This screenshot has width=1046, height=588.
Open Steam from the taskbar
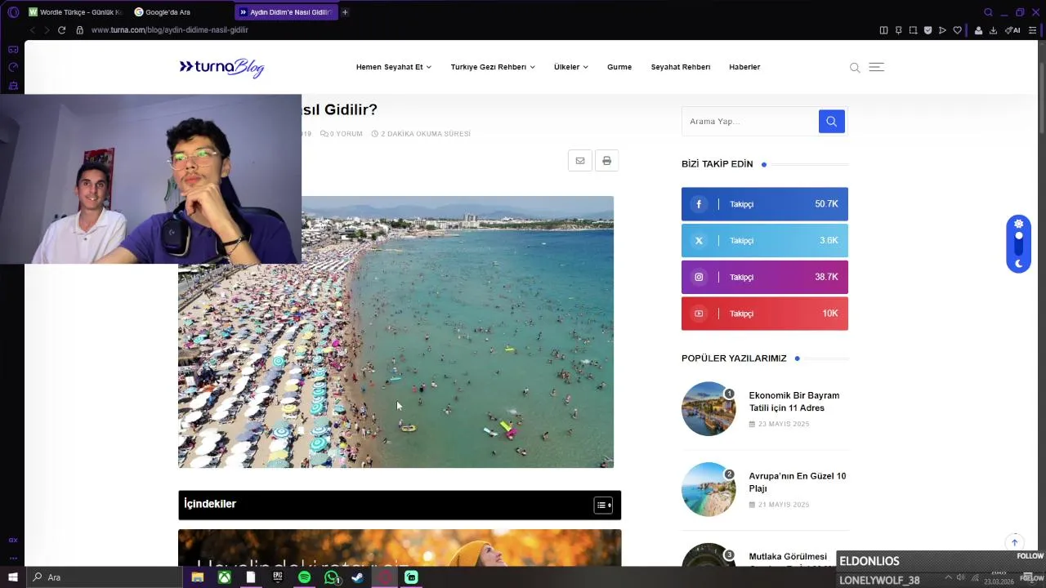(357, 577)
